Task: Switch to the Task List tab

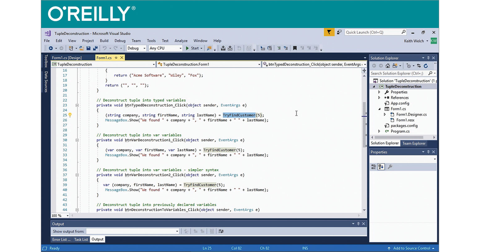Action: (81, 240)
